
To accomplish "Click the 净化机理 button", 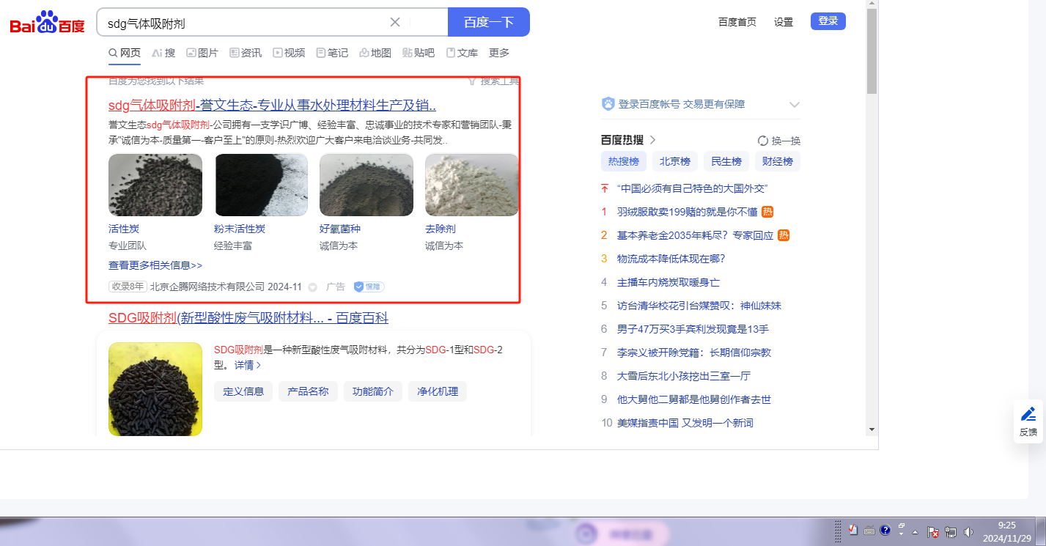I will pos(437,391).
